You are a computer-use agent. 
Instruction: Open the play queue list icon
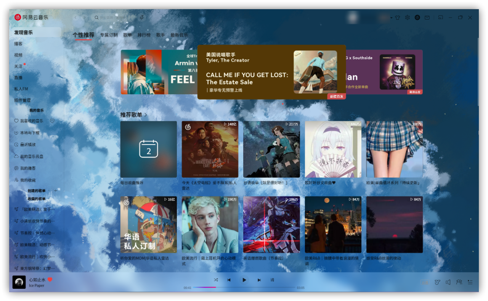[x=470, y=282]
